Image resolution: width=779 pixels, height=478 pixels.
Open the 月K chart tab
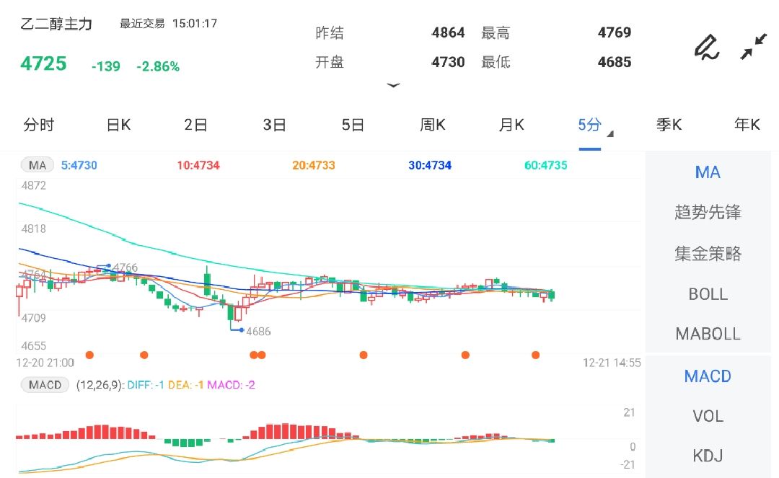(511, 125)
